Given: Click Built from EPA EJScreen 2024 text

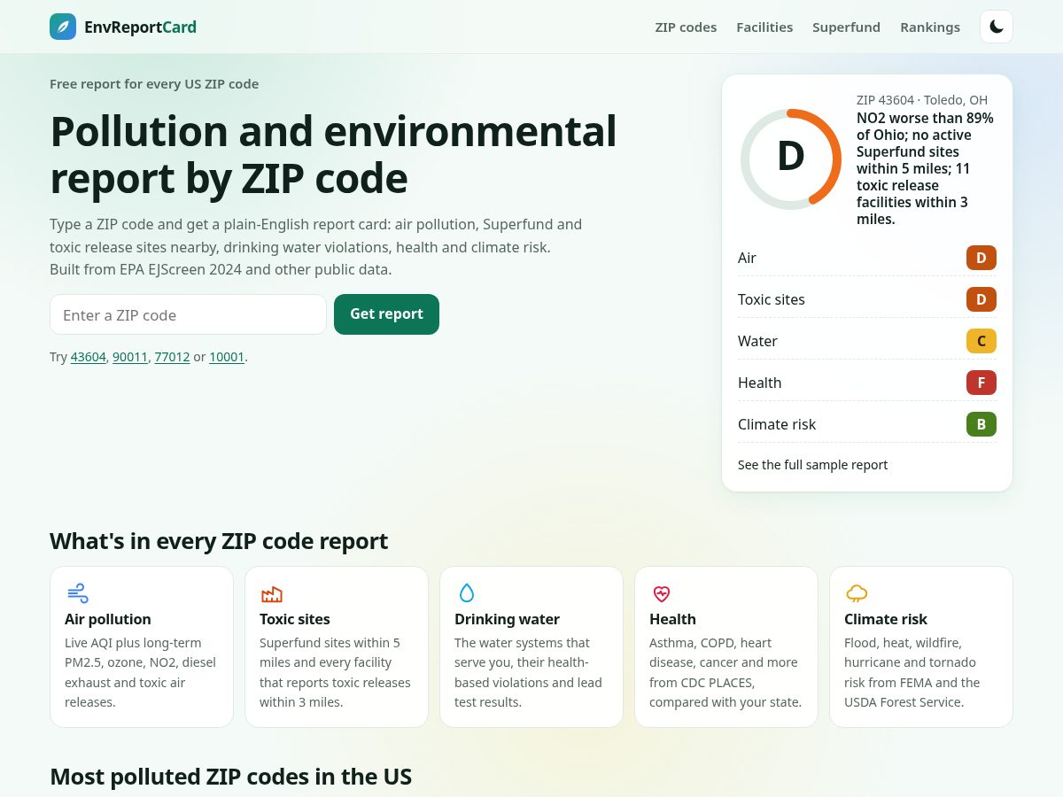Looking at the screenshot, I should [221, 269].
